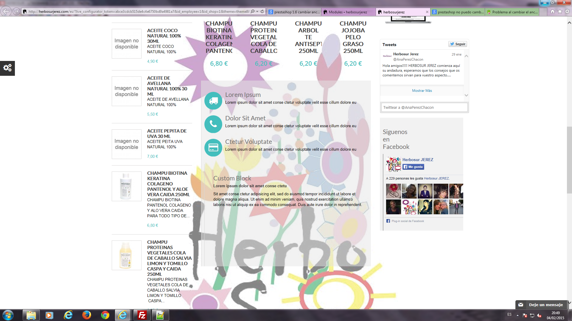
Task: Click the delivery truck icon
Action: point(213,101)
